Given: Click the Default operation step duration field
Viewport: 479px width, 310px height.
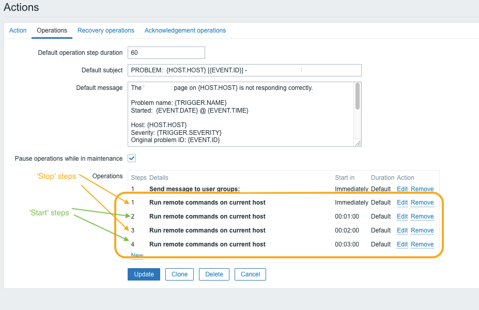Looking at the screenshot, I should pos(166,53).
